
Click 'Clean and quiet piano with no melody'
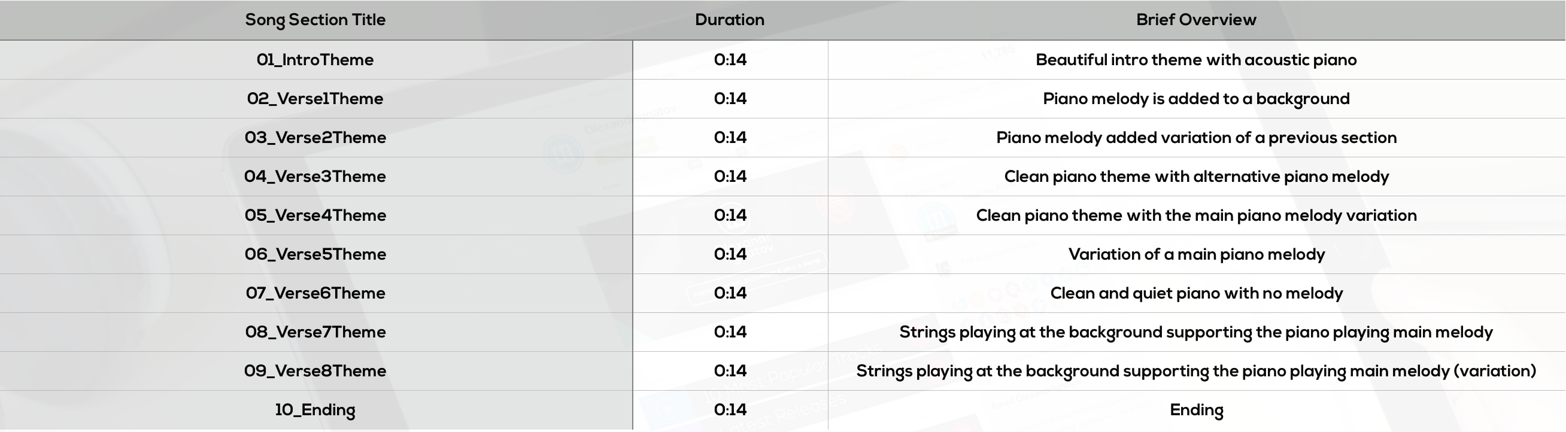pos(1196,293)
